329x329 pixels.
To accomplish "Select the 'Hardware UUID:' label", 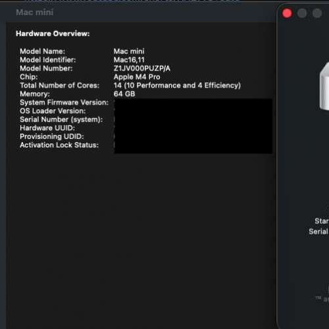I will [x=47, y=128].
